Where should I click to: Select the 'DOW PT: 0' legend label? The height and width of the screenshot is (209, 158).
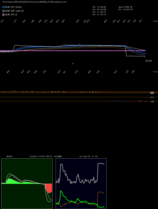point(11,15)
